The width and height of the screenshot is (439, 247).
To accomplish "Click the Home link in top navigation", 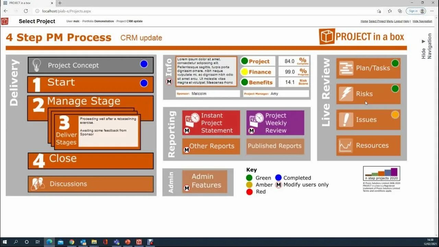I will (364, 21).
